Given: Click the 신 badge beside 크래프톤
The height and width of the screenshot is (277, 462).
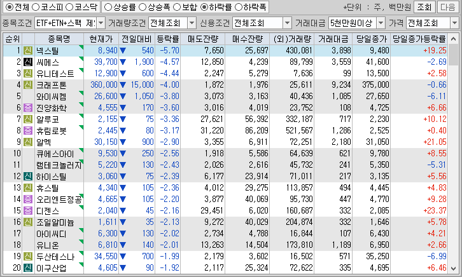Looking at the screenshot, I should pos(28,85).
